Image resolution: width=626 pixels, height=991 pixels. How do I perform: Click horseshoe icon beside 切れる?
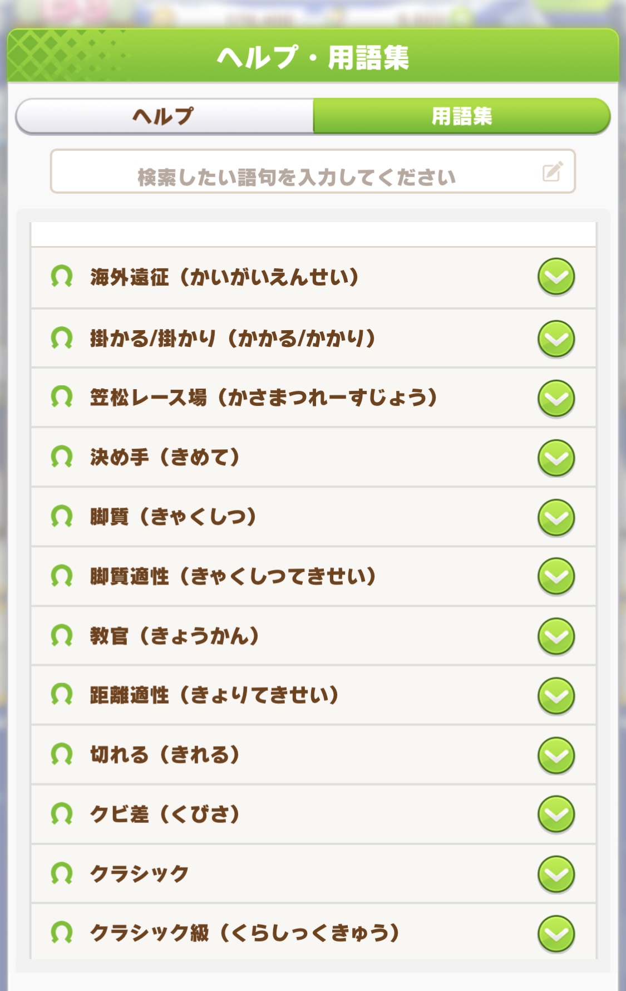click(x=62, y=755)
